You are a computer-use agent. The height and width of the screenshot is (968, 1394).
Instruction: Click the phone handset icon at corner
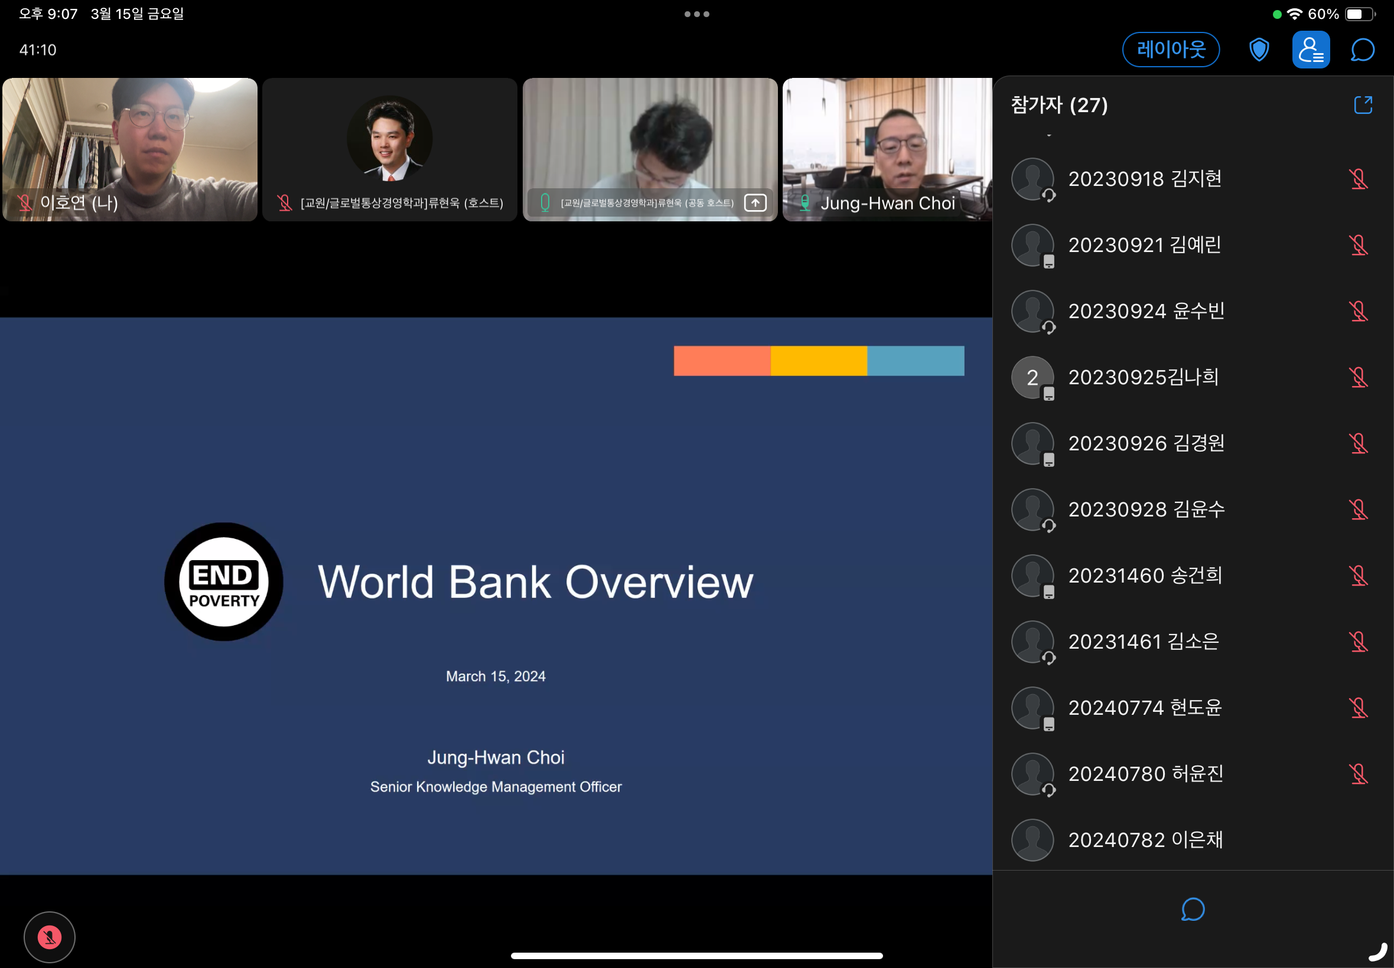pos(1377,952)
